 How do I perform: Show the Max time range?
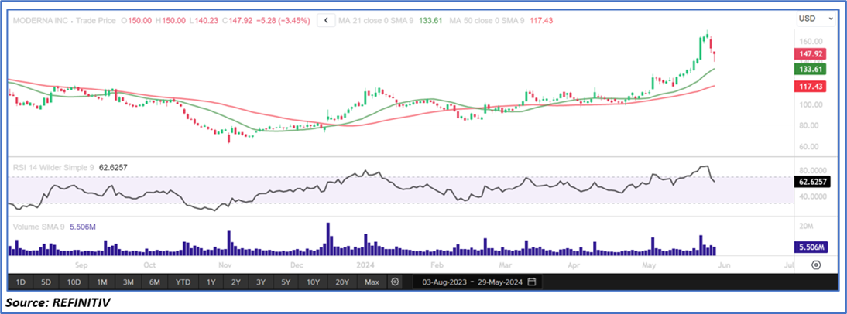(x=372, y=282)
